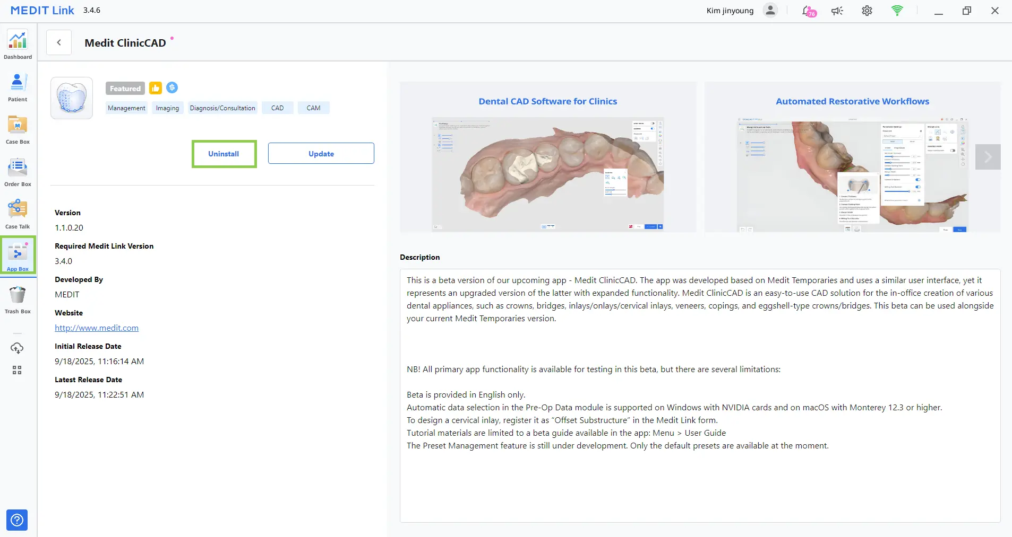Image resolution: width=1012 pixels, height=537 pixels.
Task: Select the CAD tag
Action: pyautogui.click(x=277, y=108)
